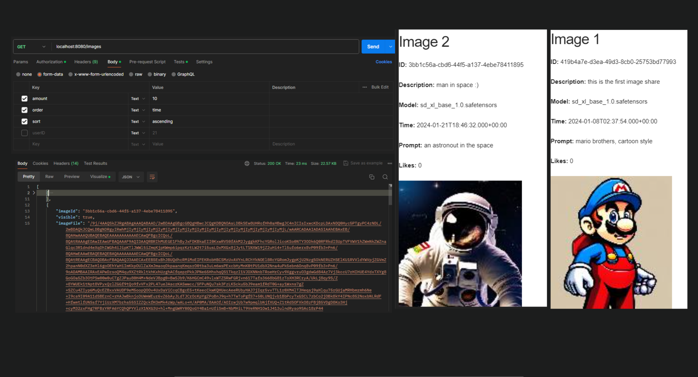Open the Test Results tab
The width and height of the screenshot is (698, 377).
click(x=95, y=163)
